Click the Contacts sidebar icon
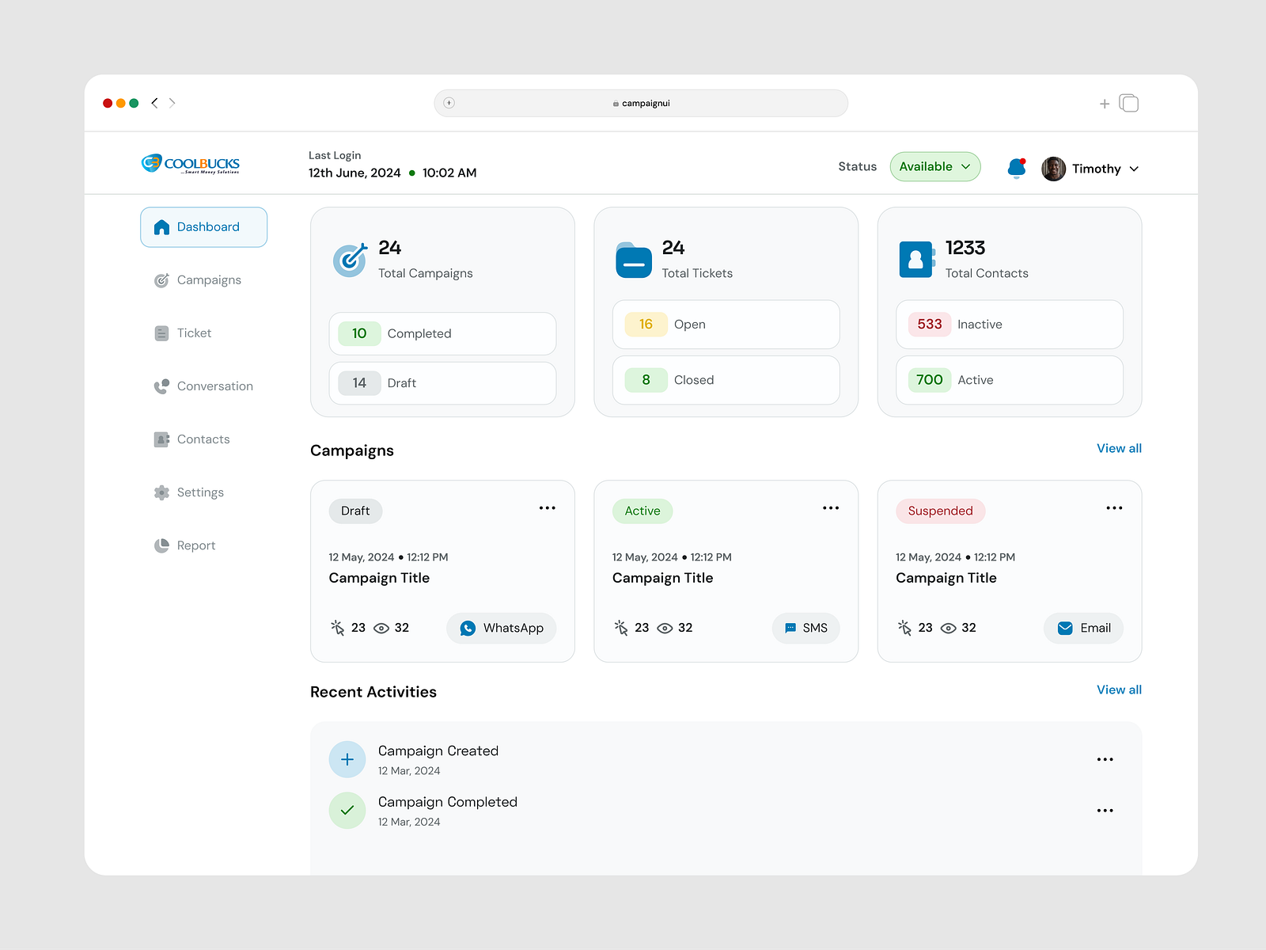Viewport: 1266px width, 950px height. (161, 439)
